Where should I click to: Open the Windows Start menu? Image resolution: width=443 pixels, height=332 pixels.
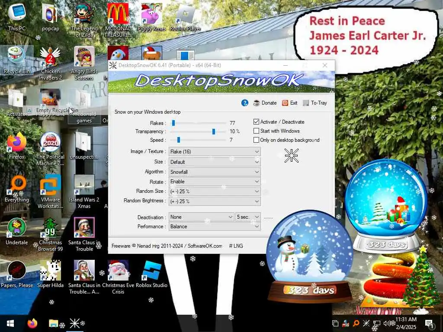click(10, 323)
